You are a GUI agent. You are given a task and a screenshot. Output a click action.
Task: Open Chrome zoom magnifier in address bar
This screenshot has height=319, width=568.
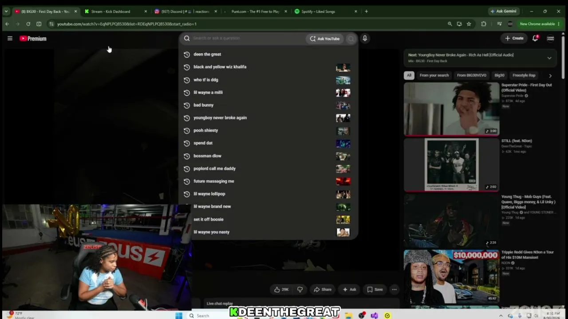tap(450, 24)
